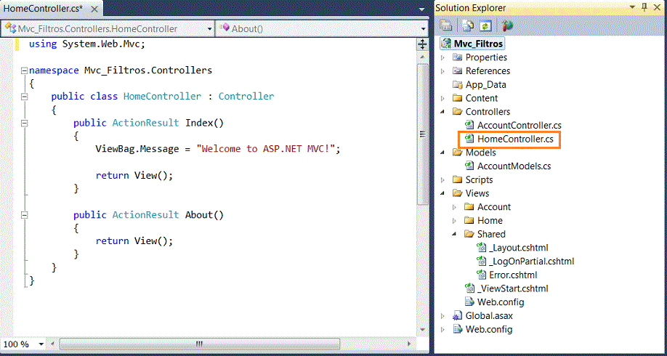The width and height of the screenshot is (667, 356).
Task: Click the Error.cshtml file icon
Action: tap(482, 275)
